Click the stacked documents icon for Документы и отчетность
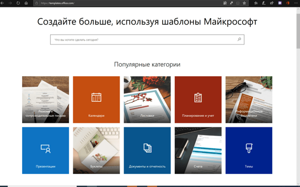The image size is (300, 187). pyautogui.click(x=147, y=148)
